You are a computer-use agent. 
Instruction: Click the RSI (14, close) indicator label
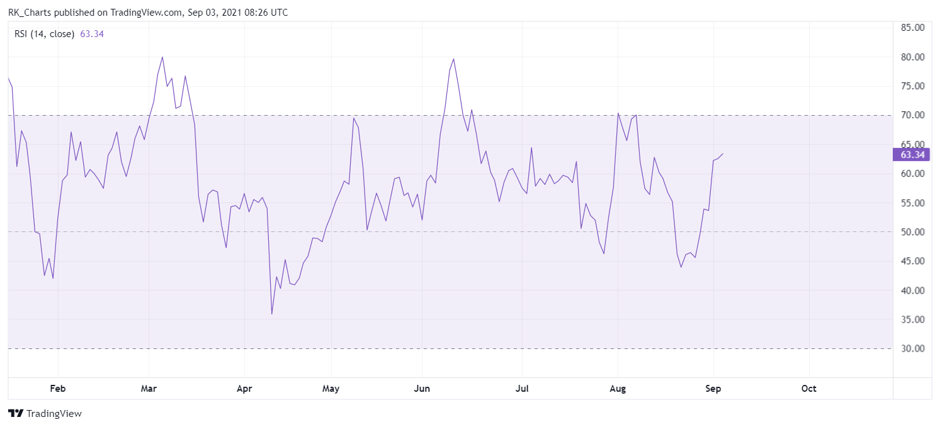coord(44,34)
